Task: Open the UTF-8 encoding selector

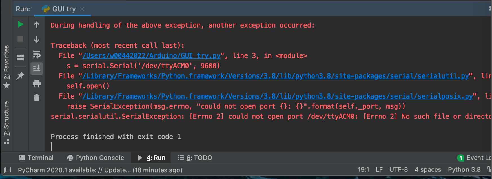Action: [398, 170]
